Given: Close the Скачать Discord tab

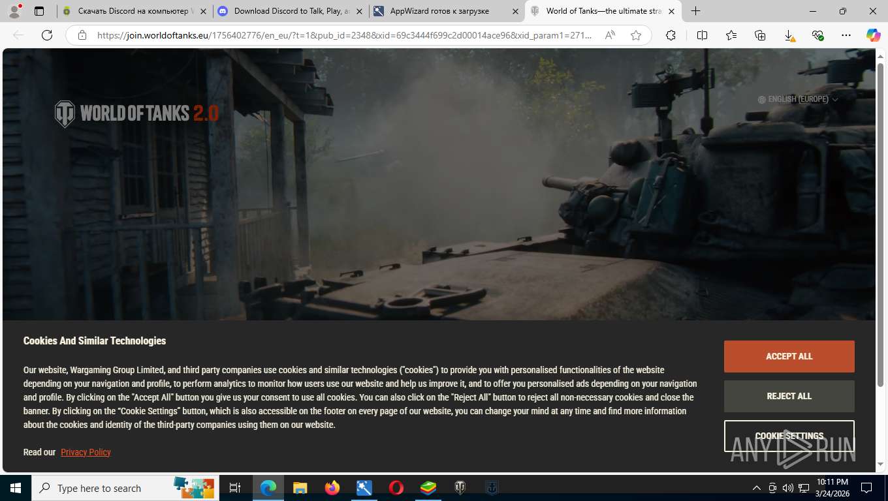Looking at the screenshot, I should coord(203,11).
